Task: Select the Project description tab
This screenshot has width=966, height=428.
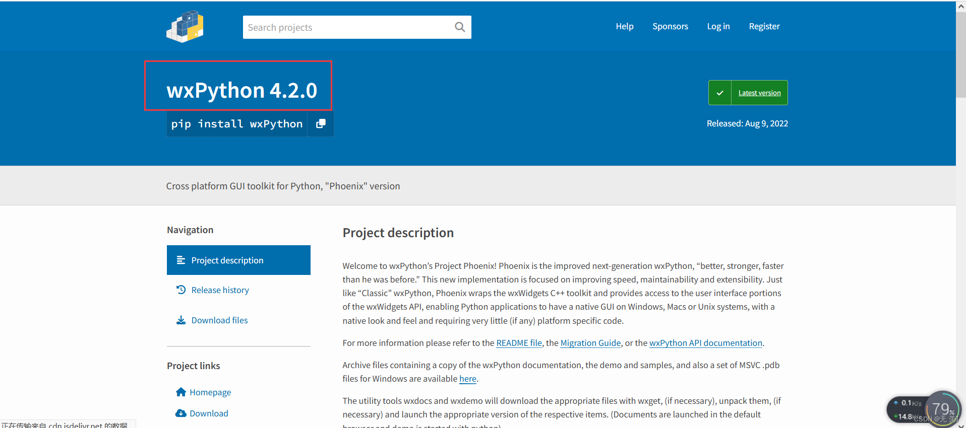Action: point(238,260)
